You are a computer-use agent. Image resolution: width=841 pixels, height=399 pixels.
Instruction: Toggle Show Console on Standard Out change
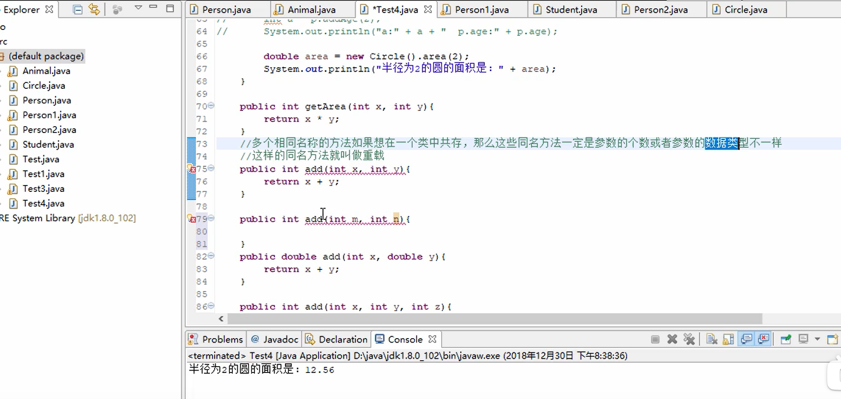pyautogui.click(x=747, y=339)
